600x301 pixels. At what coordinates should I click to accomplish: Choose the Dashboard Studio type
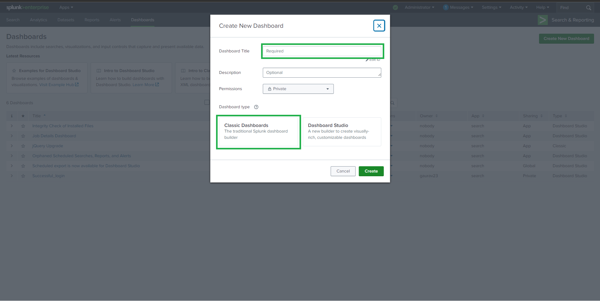tap(342, 132)
